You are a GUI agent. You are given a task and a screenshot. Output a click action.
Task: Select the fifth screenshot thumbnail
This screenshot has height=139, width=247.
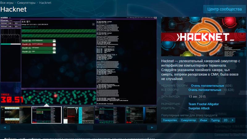pyautogui.click(x=141, y=115)
